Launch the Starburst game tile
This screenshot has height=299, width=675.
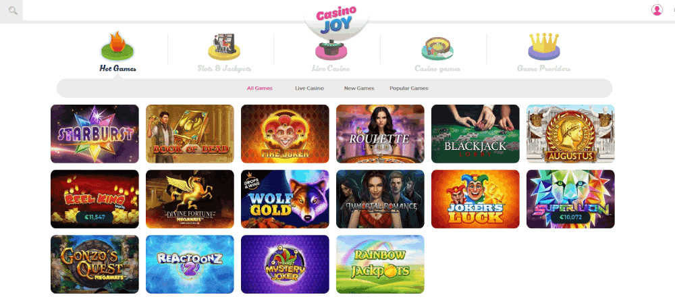(94, 134)
